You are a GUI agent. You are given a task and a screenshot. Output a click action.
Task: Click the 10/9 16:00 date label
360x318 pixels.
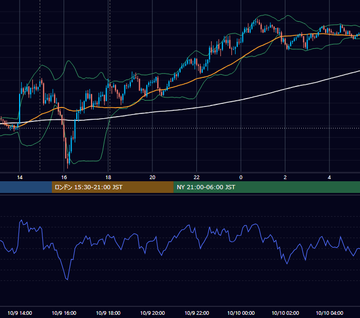(64, 313)
